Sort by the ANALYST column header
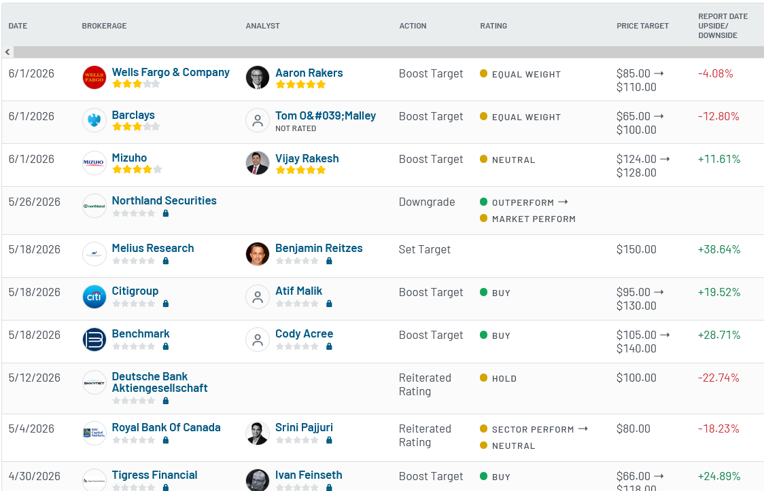 (x=262, y=26)
